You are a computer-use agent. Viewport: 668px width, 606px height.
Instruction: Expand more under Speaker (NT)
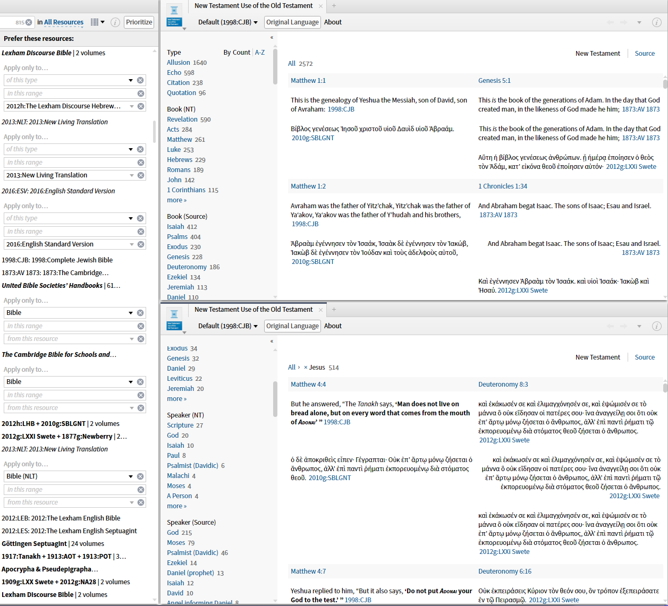(x=176, y=506)
